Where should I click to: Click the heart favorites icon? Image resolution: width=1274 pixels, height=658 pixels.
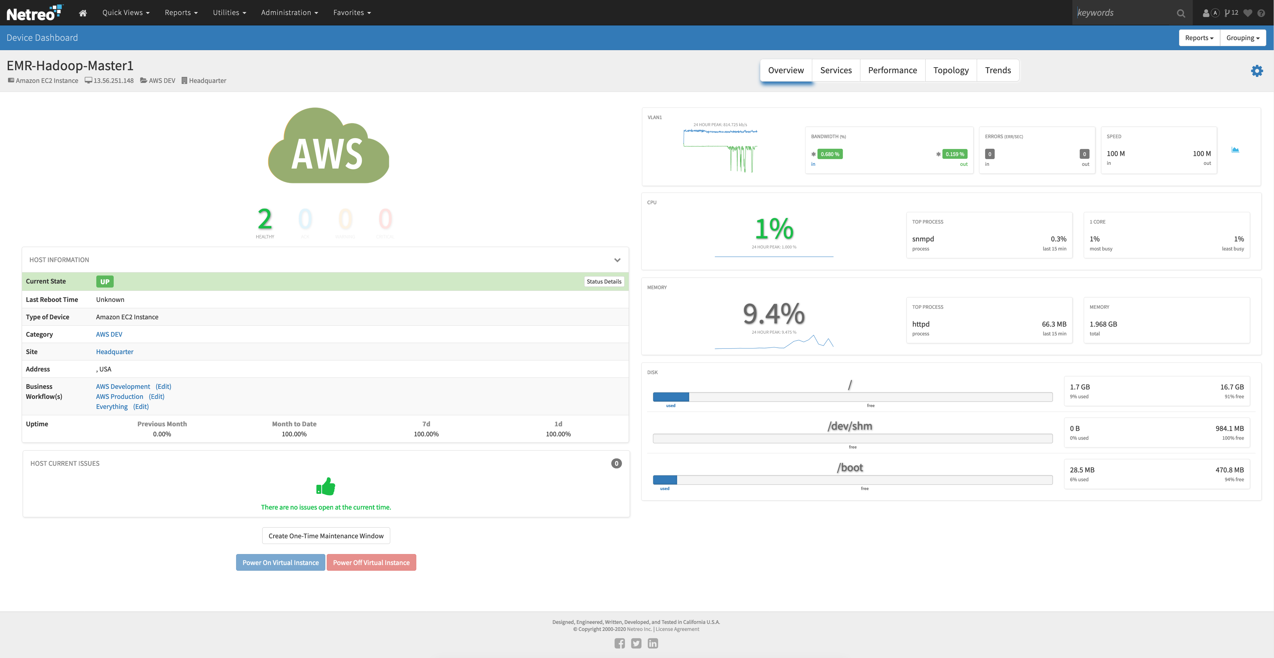1248,13
